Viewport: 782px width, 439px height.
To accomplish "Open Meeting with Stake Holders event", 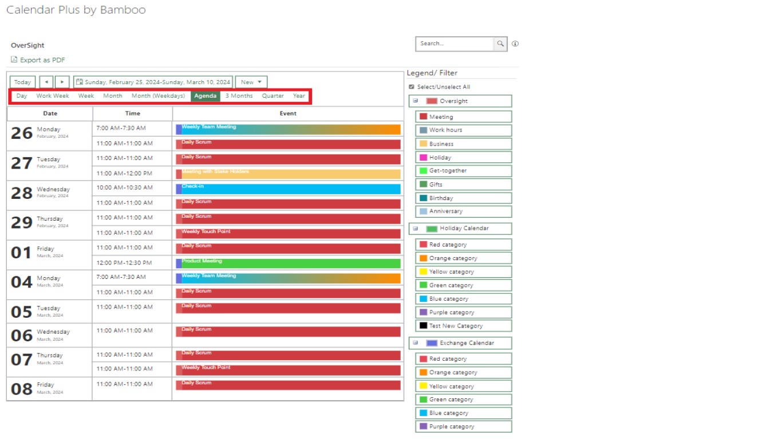I will (289, 174).
